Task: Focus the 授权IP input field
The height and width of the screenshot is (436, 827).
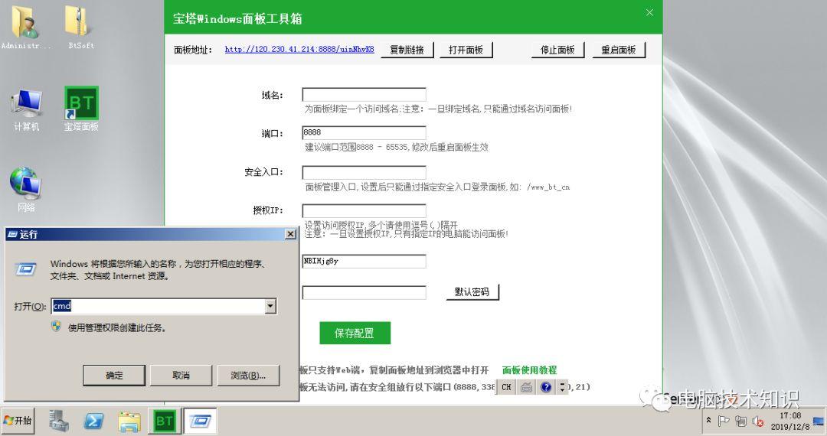Action: pyautogui.click(x=364, y=210)
